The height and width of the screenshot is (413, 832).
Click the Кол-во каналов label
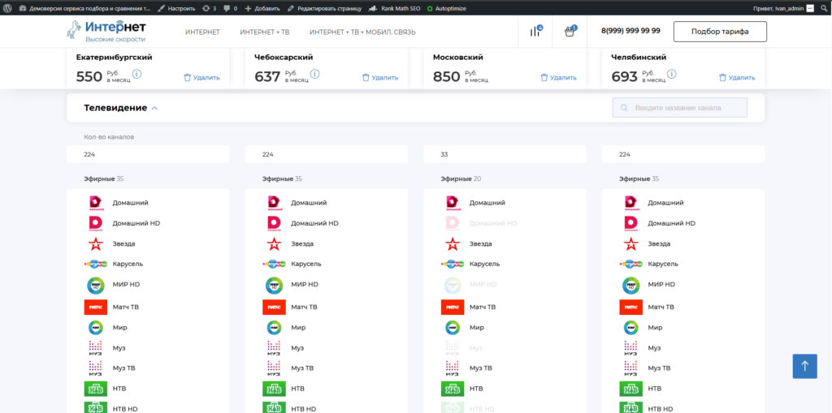click(109, 137)
